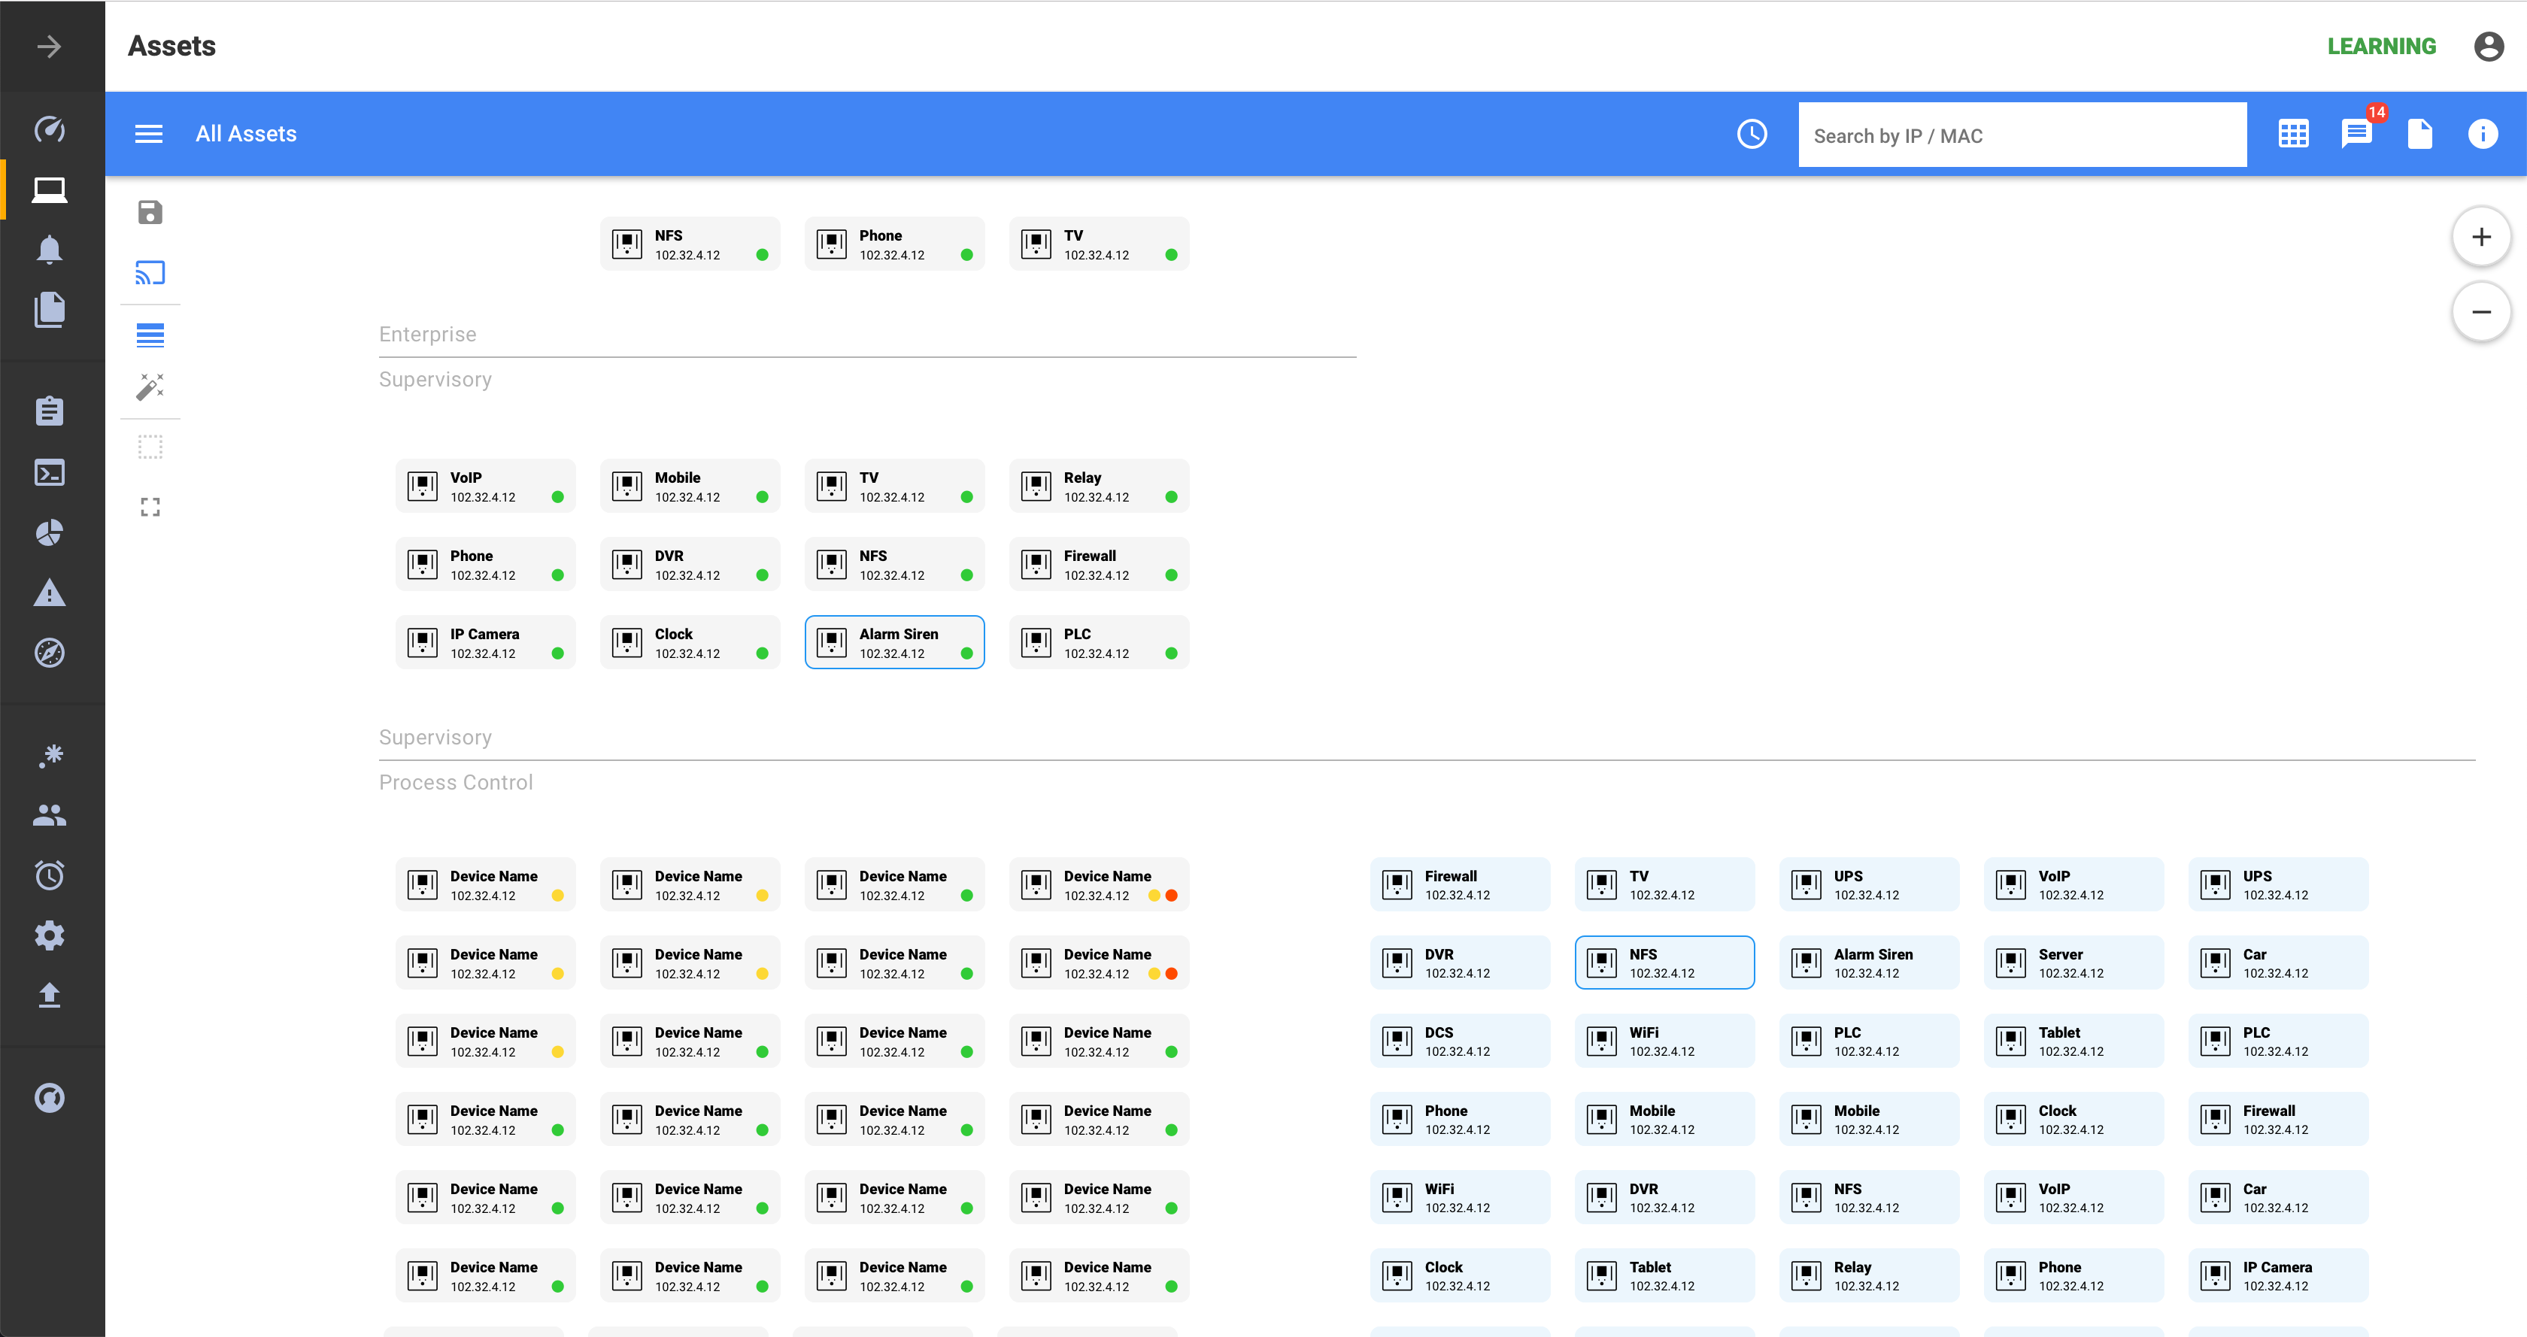Click the LEARNING mode label
This screenshot has height=1337, width=2527.
[2382, 46]
